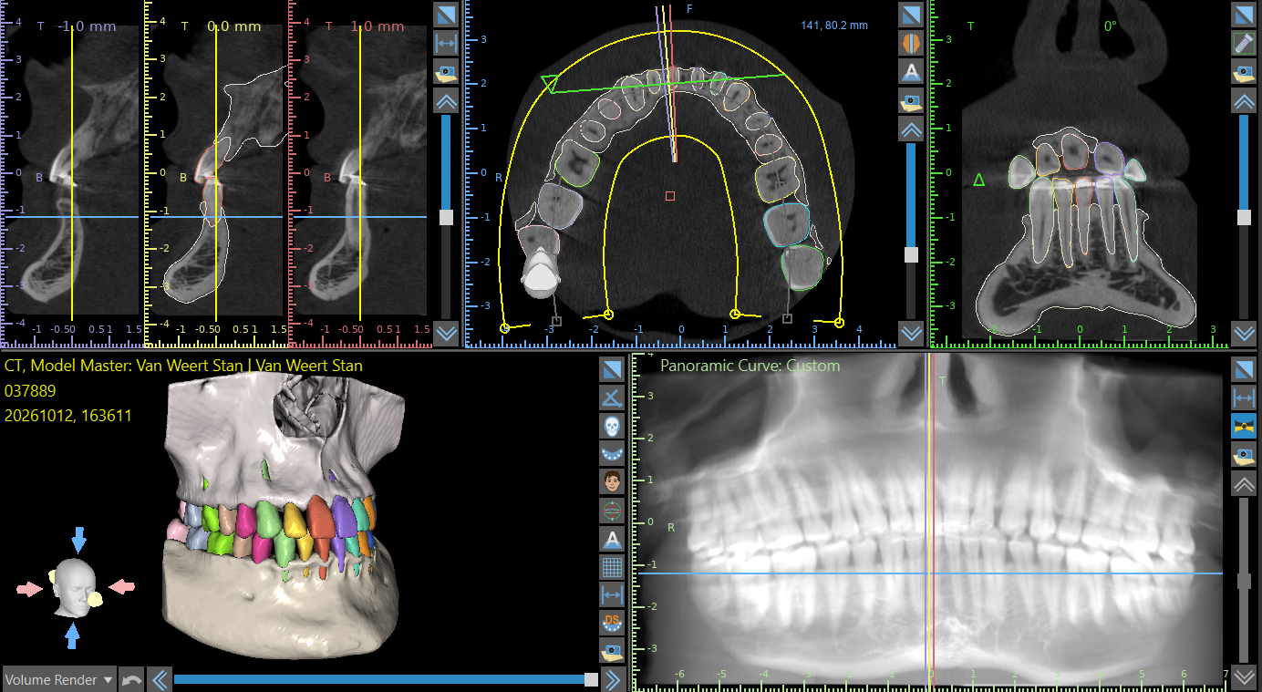Viewport: 1262px width, 692px height.
Task: Step tangential view up with double chevron
Action: pyautogui.click(x=1245, y=100)
